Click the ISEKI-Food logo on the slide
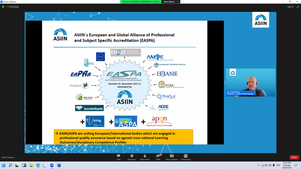The image size is (301, 169). [x=84, y=97]
